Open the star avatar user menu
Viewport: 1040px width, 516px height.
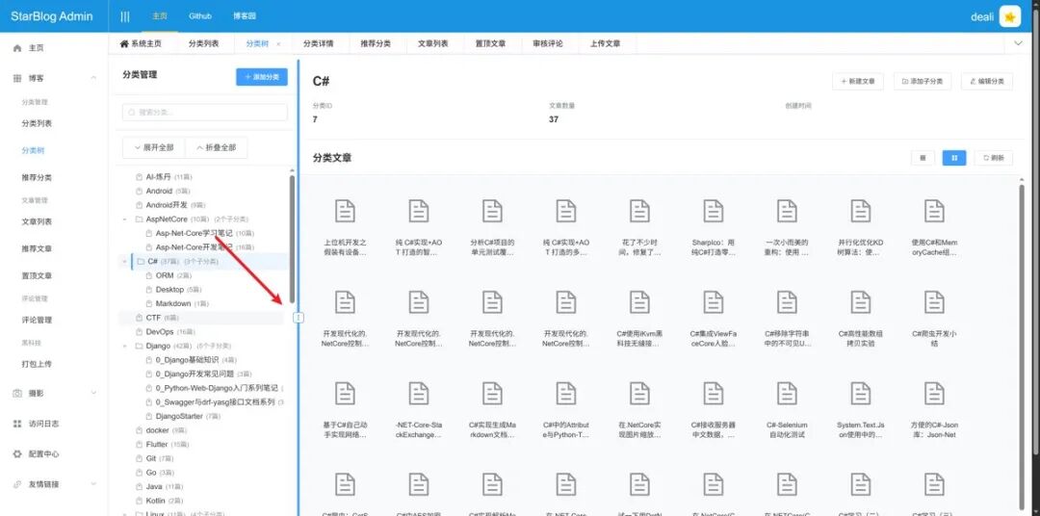coord(1010,16)
